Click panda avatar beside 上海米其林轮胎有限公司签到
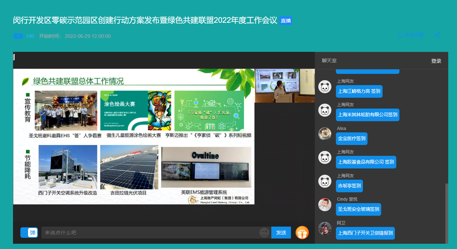Viewport: 457px width, 249px height. point(325,110)
